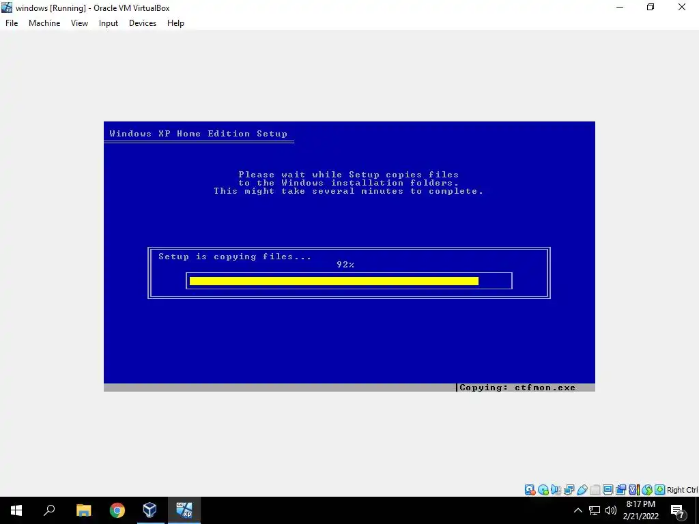
Task: Click the display settings status icon
Action: 608,490
